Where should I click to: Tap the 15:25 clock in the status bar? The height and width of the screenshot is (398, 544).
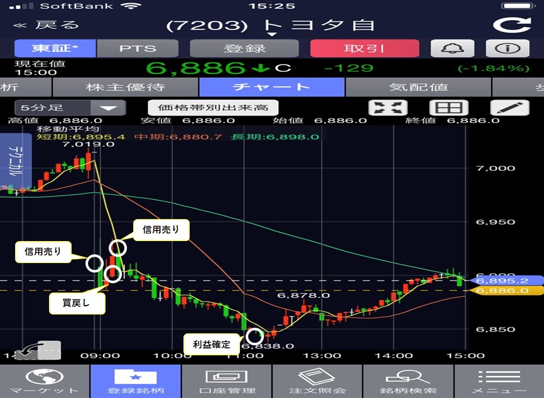(x=272, y=6)
